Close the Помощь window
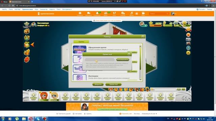The image size is (216, 121). pos(143,37)
